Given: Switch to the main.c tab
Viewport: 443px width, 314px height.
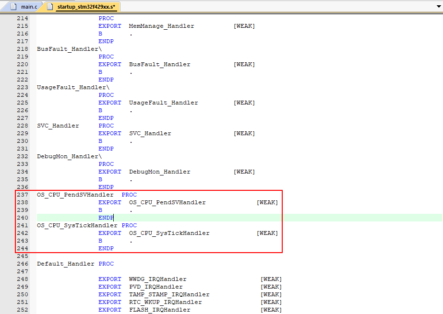Looking at the screenshot, I should 24,7.
